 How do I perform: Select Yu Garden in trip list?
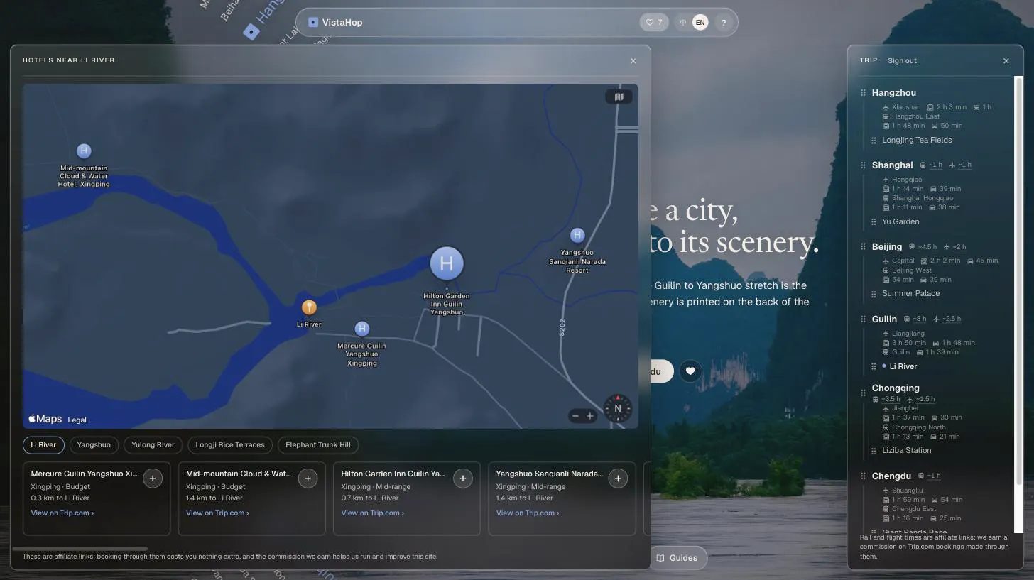tap(900, 222)
